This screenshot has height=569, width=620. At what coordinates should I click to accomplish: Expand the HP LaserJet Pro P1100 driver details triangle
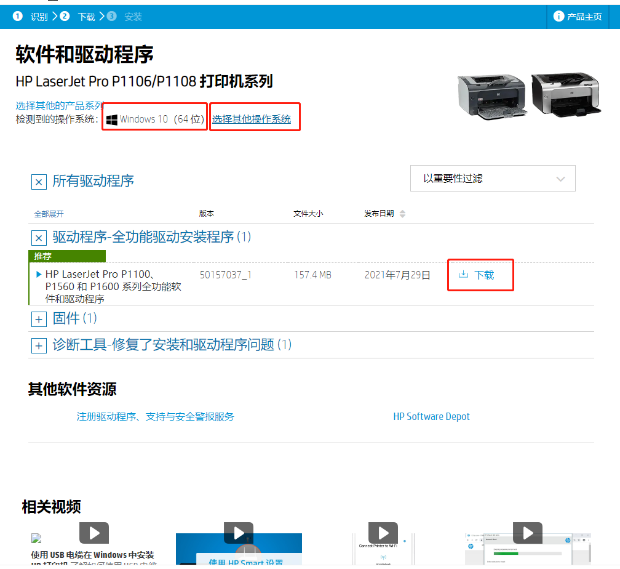click(x=38, y=275)
